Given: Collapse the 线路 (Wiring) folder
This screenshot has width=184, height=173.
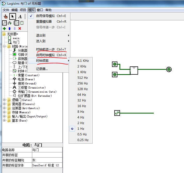Looking at the screenshot, I should tap(4, 46).
